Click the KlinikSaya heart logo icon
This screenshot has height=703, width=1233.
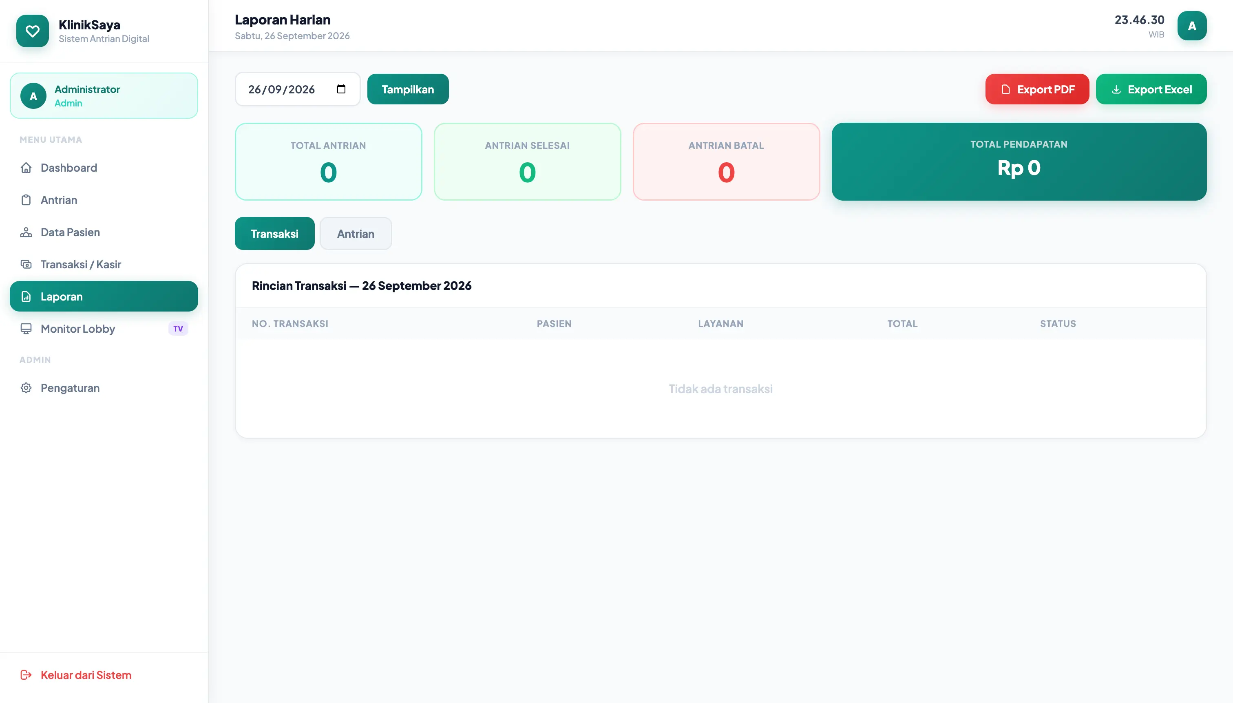point(32,31)
